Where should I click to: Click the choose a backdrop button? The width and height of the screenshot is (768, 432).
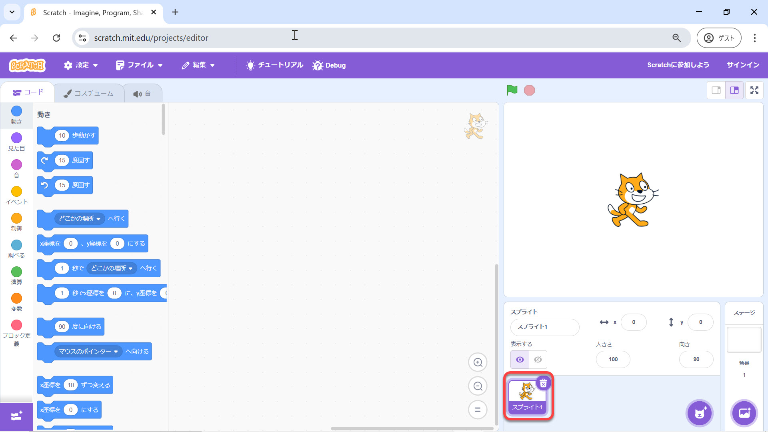tap(744, 413)
